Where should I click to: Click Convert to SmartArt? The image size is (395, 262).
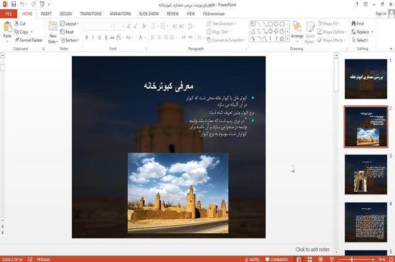[x=226, y=40]
